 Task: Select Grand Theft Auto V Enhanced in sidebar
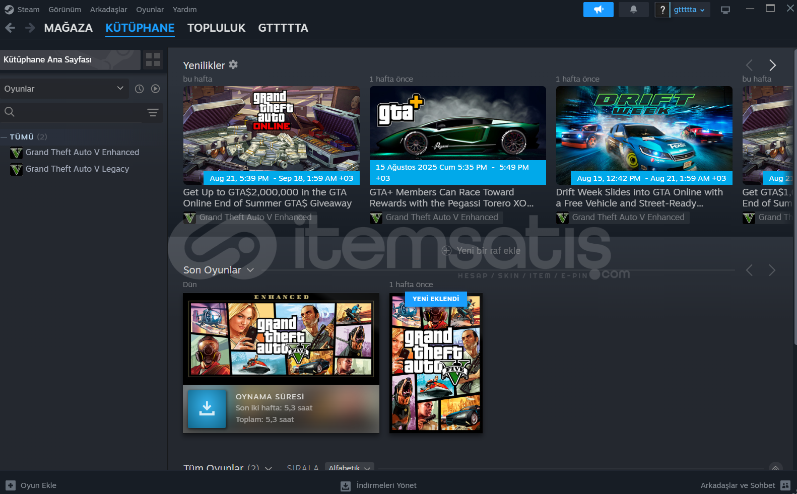[x=82, y=152]
